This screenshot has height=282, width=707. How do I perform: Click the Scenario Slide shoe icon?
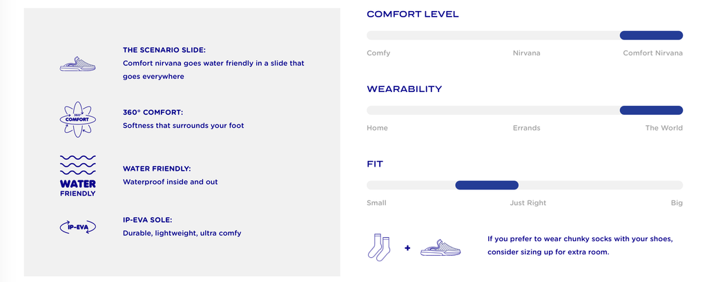pos(77,64)
